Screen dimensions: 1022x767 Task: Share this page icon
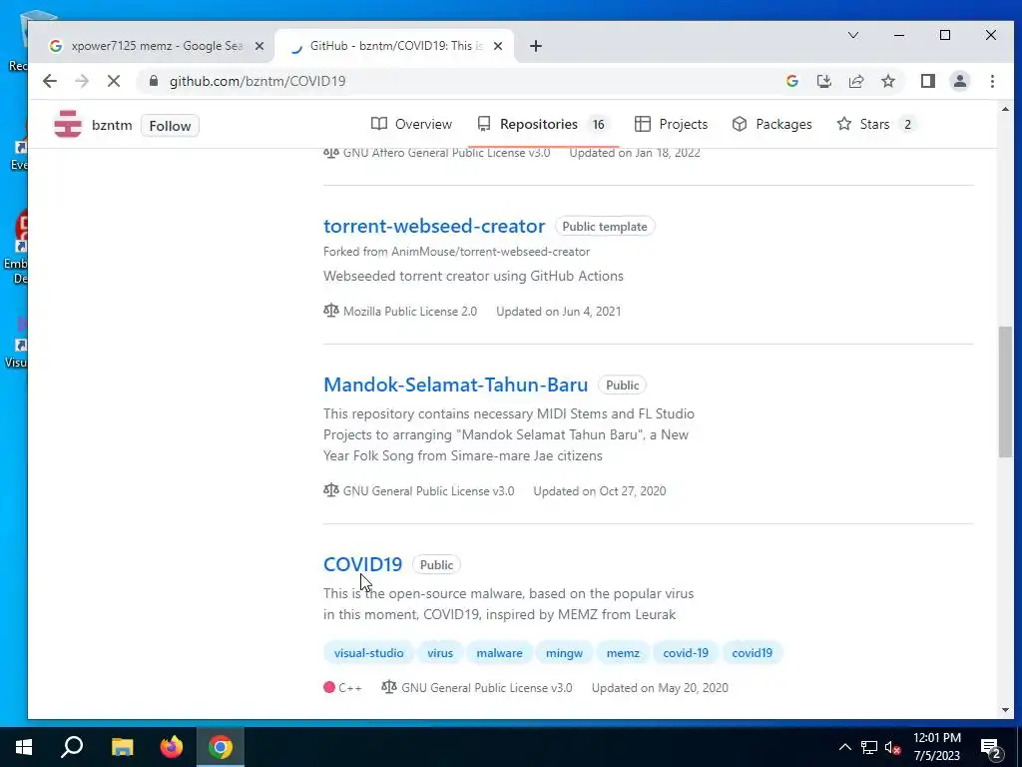coord(855,81)
